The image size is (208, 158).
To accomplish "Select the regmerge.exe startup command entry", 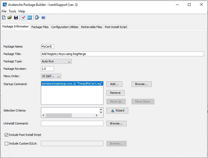I will point(72,83).
